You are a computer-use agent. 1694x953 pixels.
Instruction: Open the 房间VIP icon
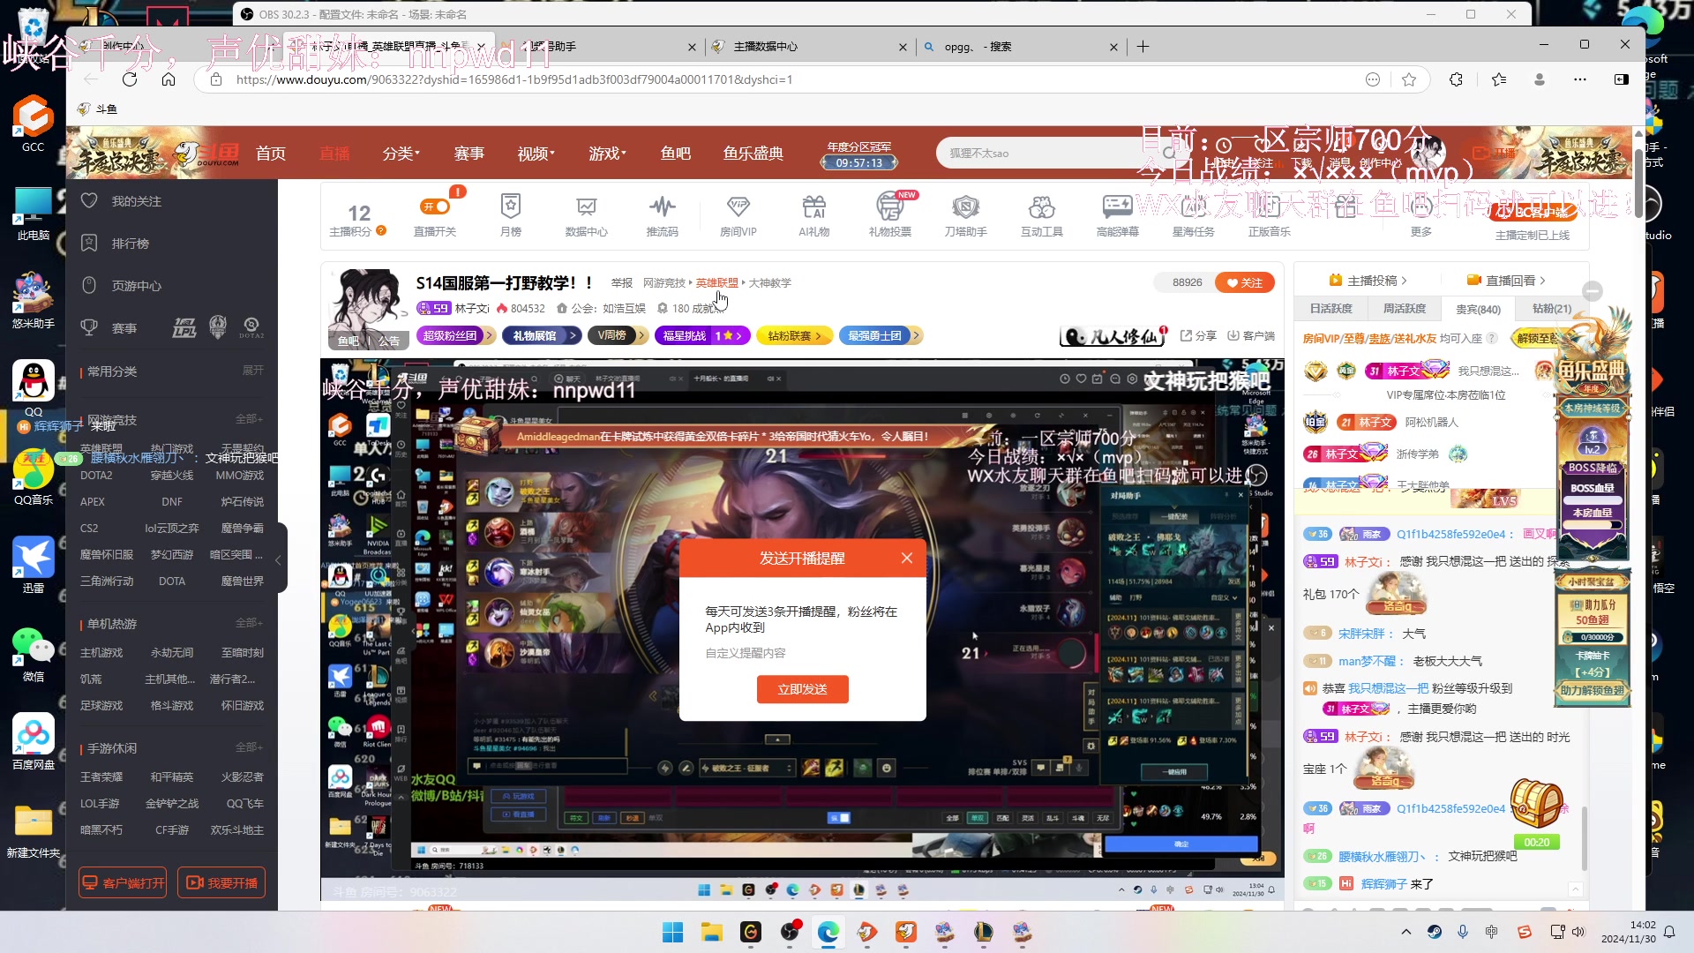[738, 214]
